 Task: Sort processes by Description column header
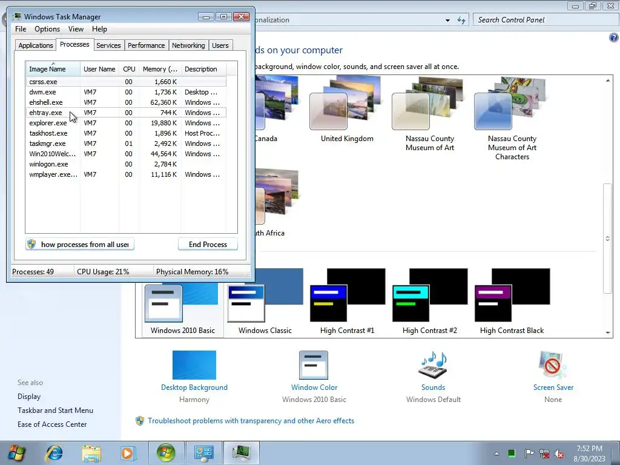203,69
